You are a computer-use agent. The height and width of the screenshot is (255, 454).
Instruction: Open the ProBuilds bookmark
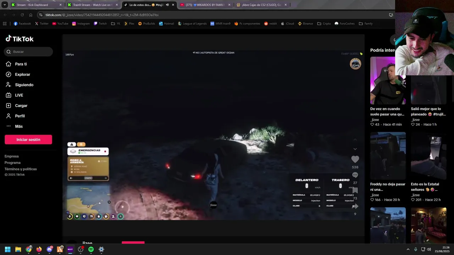click(147, 24)
